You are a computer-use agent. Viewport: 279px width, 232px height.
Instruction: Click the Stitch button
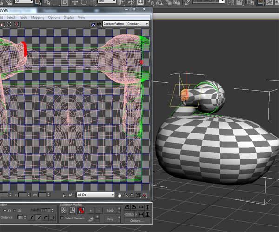coord(130,214)
